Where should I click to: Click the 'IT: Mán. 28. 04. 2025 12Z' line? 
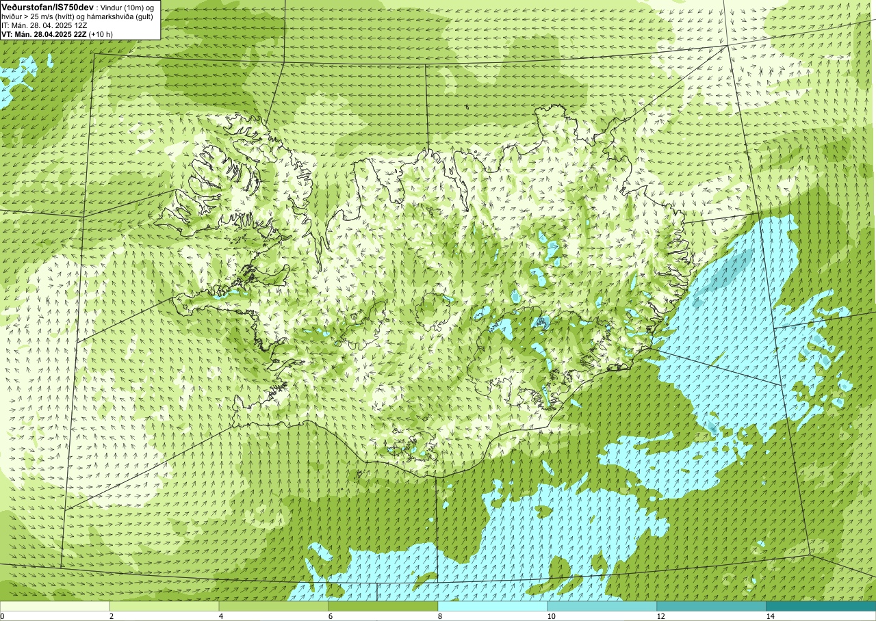(x=44, y=25)
